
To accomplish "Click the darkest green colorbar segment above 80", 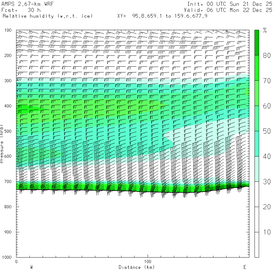I will (x=257, y=43).
